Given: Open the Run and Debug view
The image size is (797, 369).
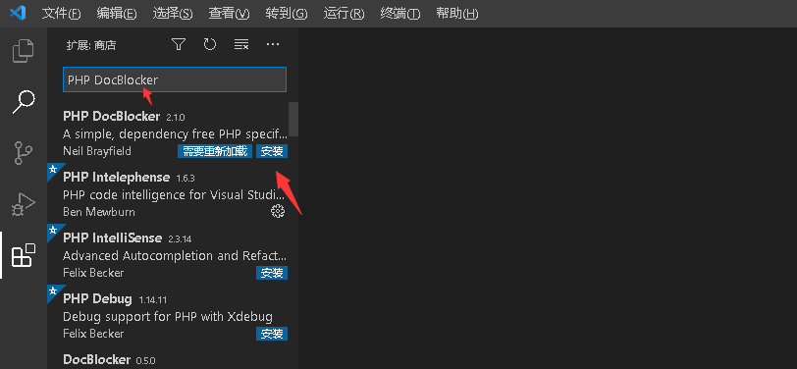Looking at the screenshot, I should [24, 205].
